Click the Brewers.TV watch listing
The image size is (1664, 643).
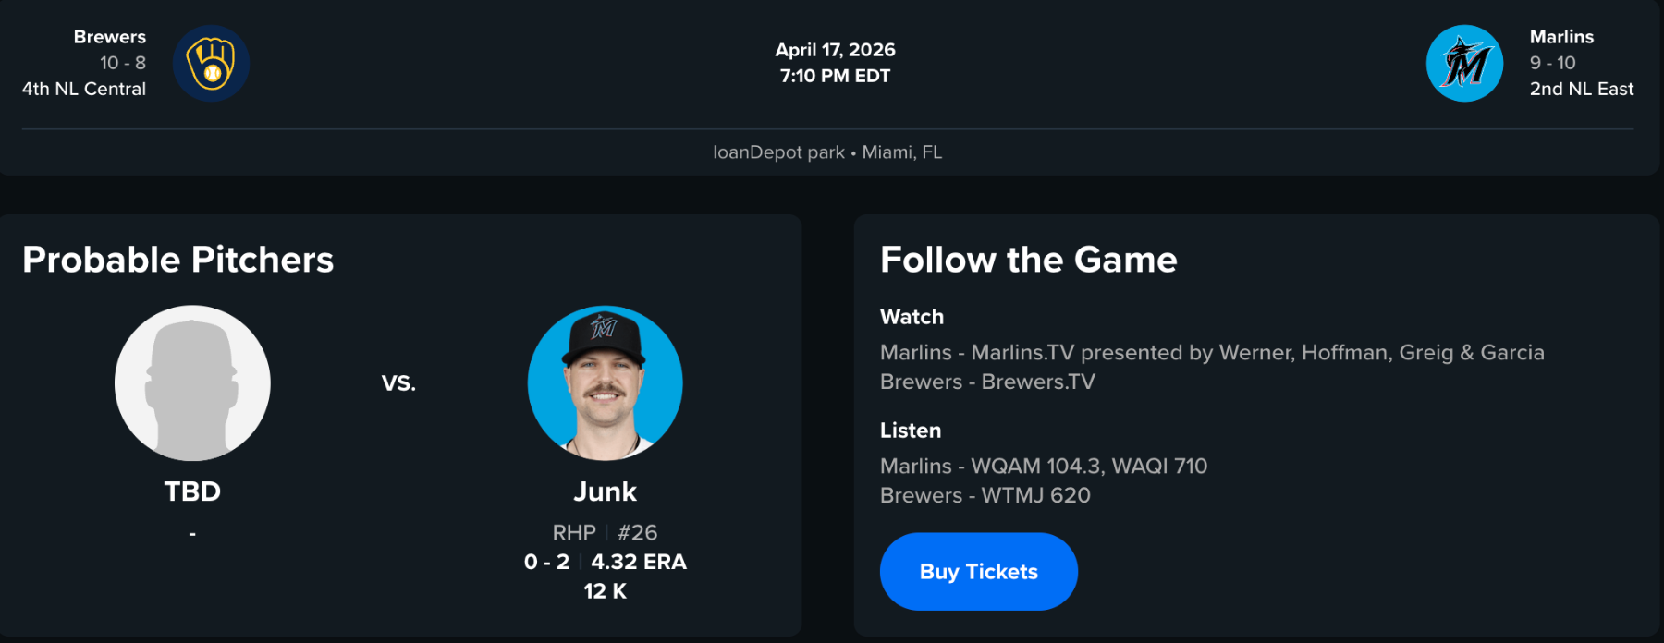pyautogui.click(x=986, y=382)
